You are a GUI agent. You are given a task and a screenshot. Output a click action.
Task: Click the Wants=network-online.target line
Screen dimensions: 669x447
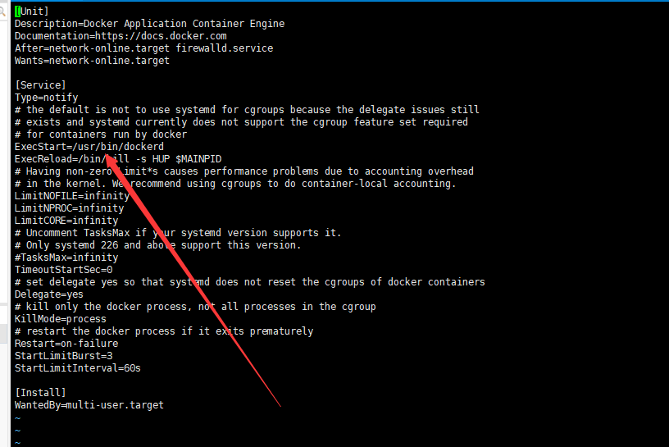click(x=92, y=61)
